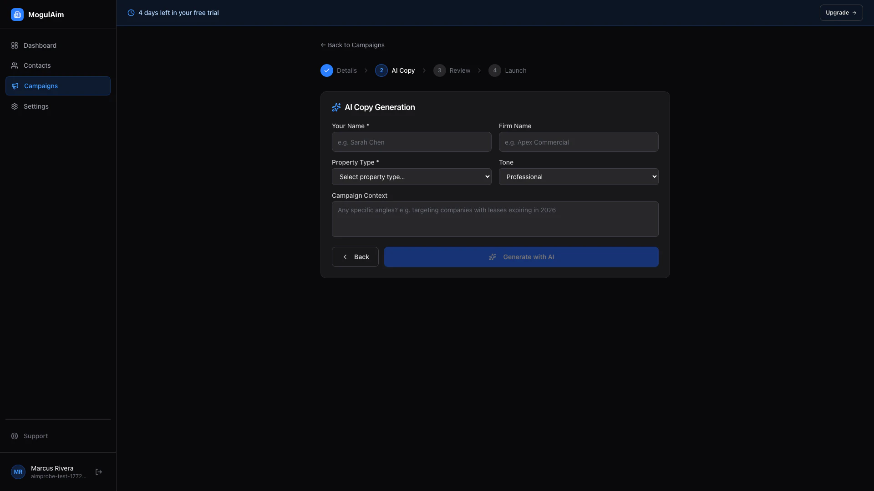Screen dimensions: 874x491
Task: Follow the Back to Campaigns link
Action: click(352, 45)
